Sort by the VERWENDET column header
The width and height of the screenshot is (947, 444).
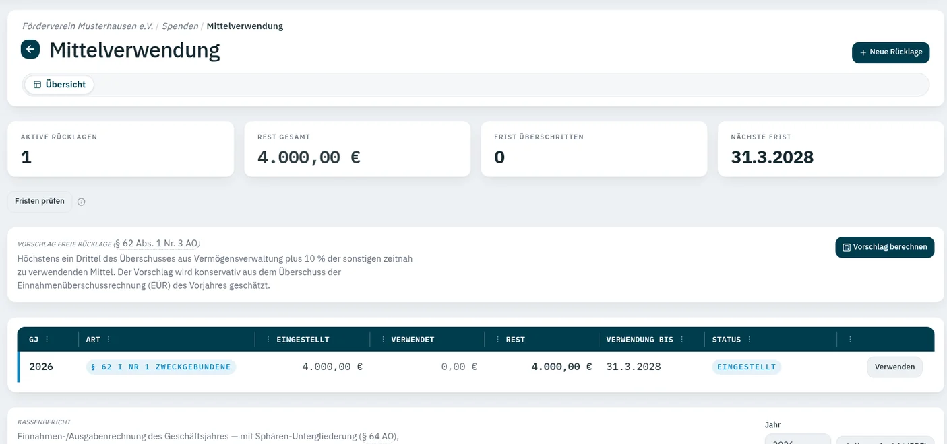(x=413, y=340)
